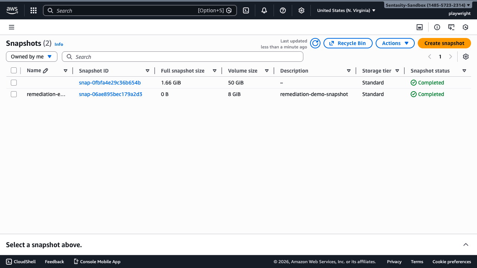Toggle the select all snapshots checkbox

(14, 71)
